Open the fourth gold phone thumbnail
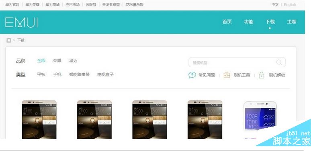311x151 pixels. coord(205,119)
